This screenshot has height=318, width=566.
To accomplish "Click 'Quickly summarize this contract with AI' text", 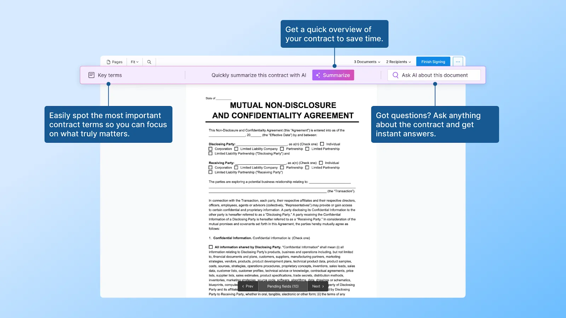I will click(259, 75).
